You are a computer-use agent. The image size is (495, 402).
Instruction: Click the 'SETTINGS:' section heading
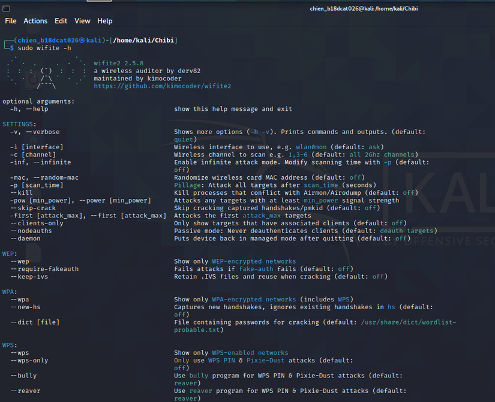click(x=19, y=124)
